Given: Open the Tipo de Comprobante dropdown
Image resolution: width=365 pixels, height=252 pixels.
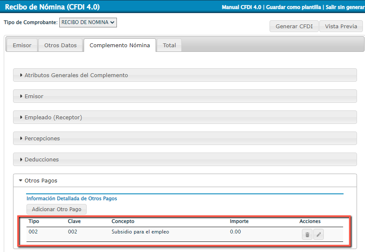Looking at the screenshot, I should 88,22.
